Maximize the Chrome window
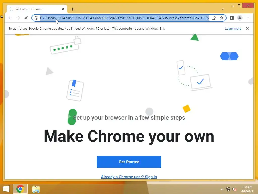The image size is (258, 194). click(239, 6)
